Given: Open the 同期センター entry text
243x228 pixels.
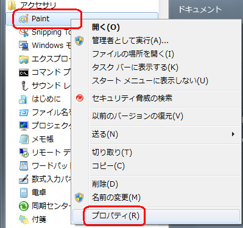Looking at the screenshot, I should tap(51, 206).
